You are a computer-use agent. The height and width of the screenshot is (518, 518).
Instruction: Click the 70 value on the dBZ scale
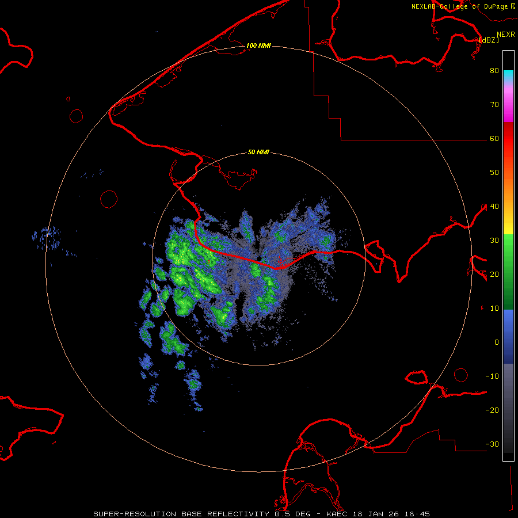click(x=494, y=104)
